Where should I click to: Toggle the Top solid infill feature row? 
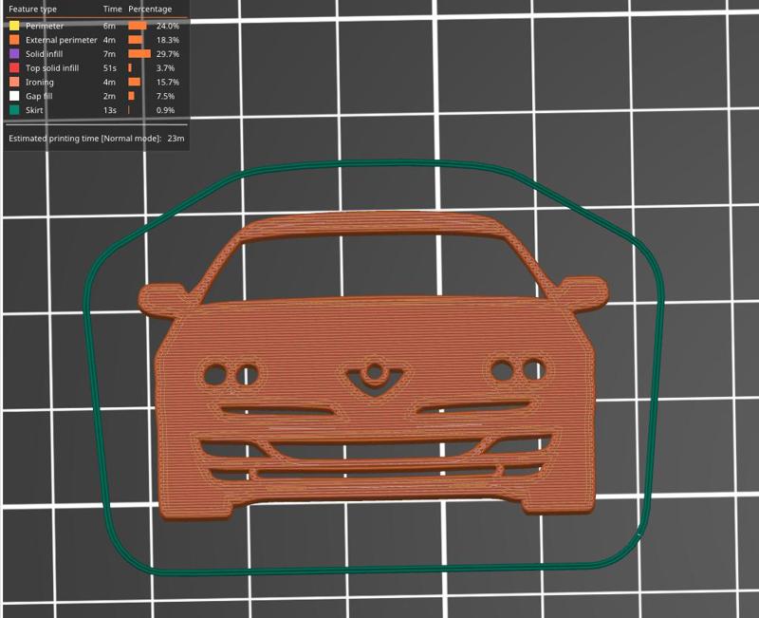coord(52,68)
